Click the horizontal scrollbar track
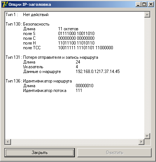This screenshot has height=162, width=156. (x=75, y=142)
